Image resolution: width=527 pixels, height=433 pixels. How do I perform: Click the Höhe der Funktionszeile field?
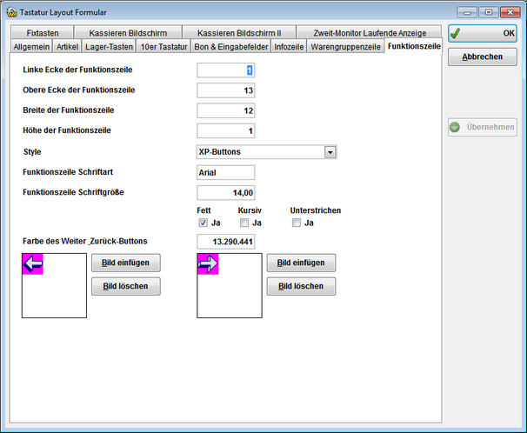[226, 130]
